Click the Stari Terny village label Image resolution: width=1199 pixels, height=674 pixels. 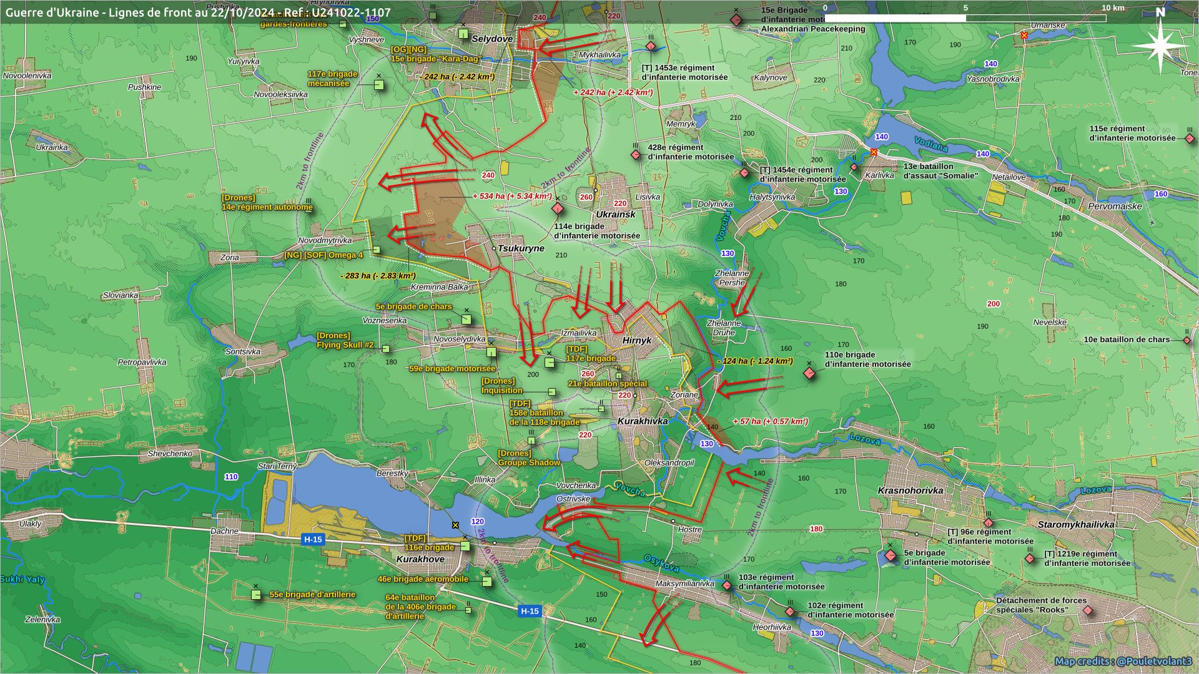click(277, 467)
